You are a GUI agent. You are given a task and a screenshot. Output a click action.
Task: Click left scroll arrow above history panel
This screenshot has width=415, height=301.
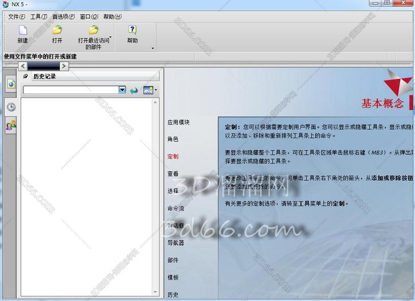point(23,66)
